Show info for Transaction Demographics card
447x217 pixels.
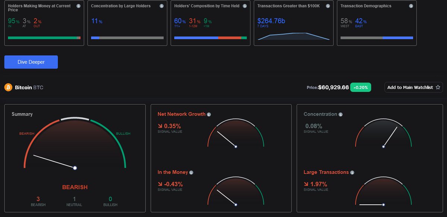point(410,6)
